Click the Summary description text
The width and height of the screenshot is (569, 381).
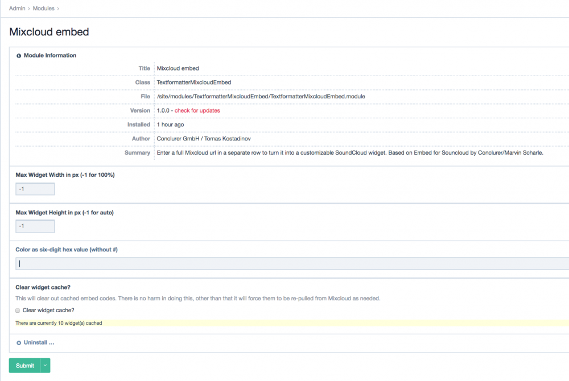click(x=350, y=153)
